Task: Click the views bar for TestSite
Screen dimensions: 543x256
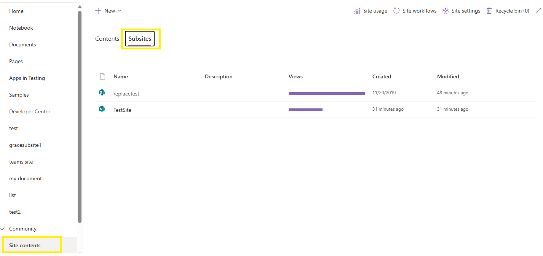Action: click(x=305, y=110)
